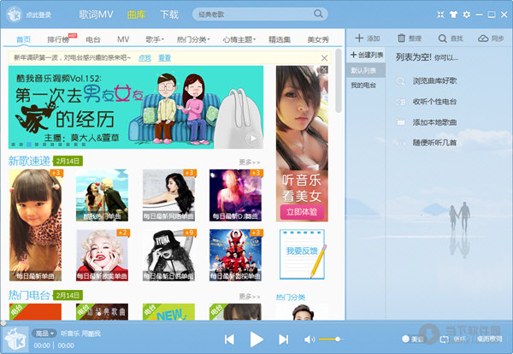Screen dimensions: 513x354
Task: Click 添加 plus icon in playlist toolbar
Action: pos(359,38)
